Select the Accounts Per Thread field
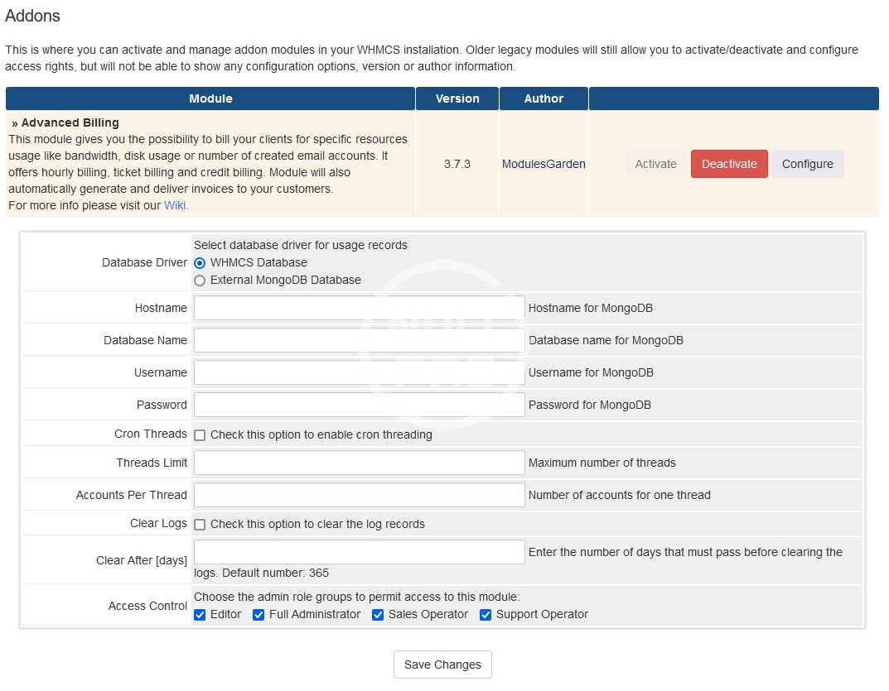 359,495
